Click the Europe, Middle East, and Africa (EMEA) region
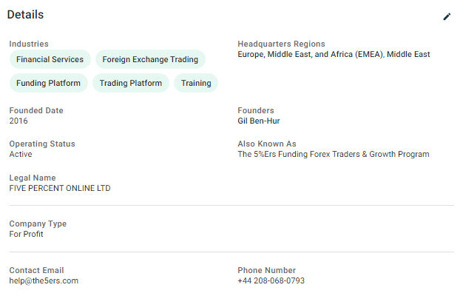 (x=311, y=54)
